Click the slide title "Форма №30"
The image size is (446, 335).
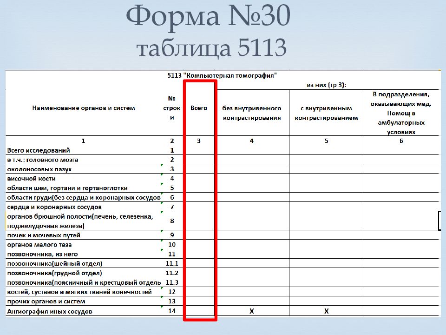tap(208, 18)
